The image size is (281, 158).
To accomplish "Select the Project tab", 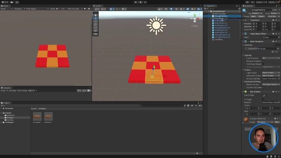I will click(x=5, y=103).
